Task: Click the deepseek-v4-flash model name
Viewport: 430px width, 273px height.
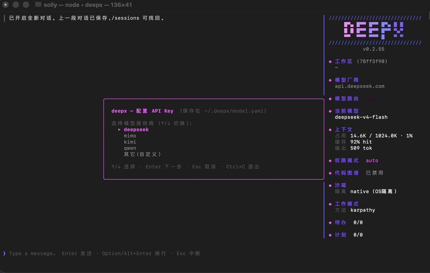Action: point(361,117)
